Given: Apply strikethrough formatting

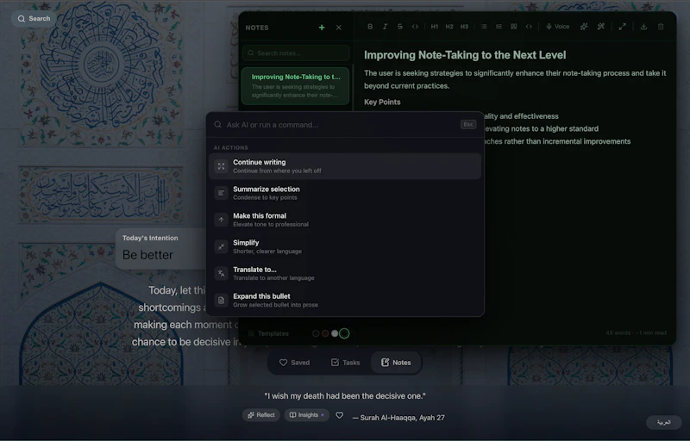Looking at the screenshot, I should click(400, 27).
